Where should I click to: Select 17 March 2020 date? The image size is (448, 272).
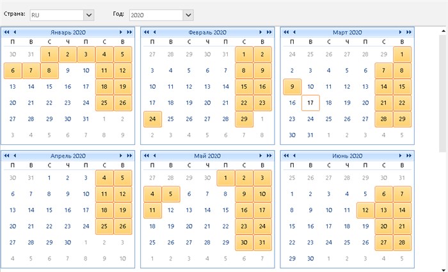coord(310,103)
